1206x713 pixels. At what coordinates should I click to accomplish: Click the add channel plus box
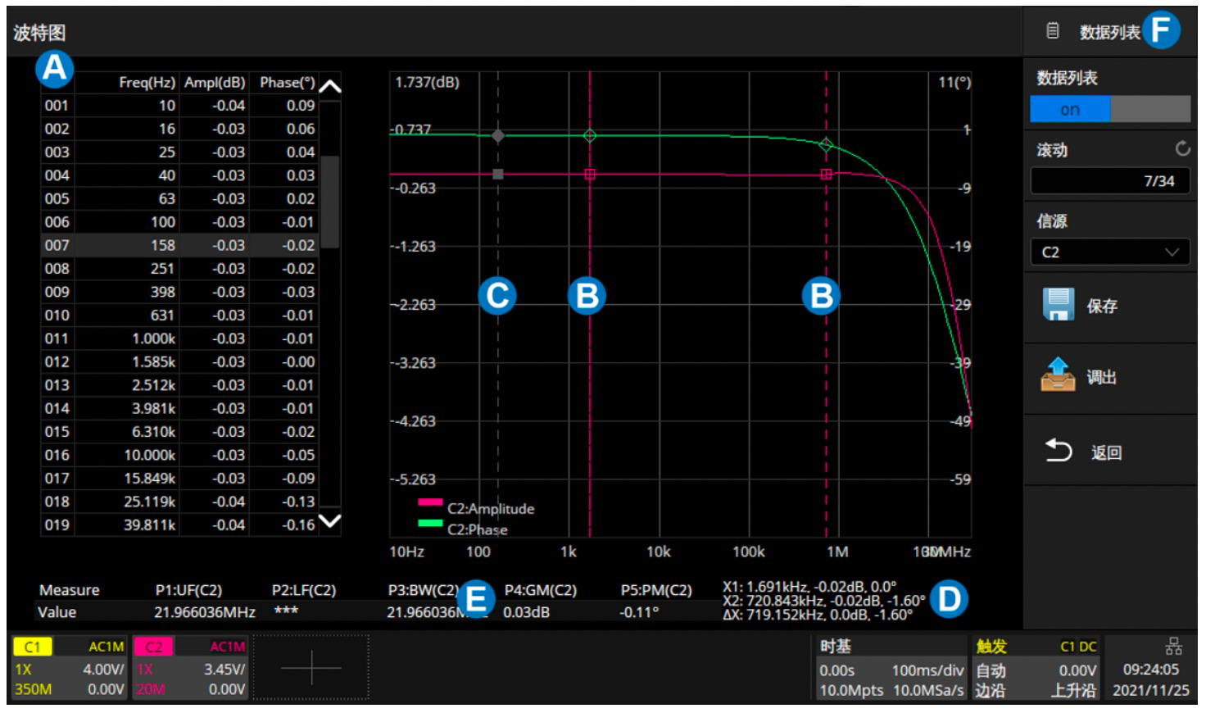[311, 668]
